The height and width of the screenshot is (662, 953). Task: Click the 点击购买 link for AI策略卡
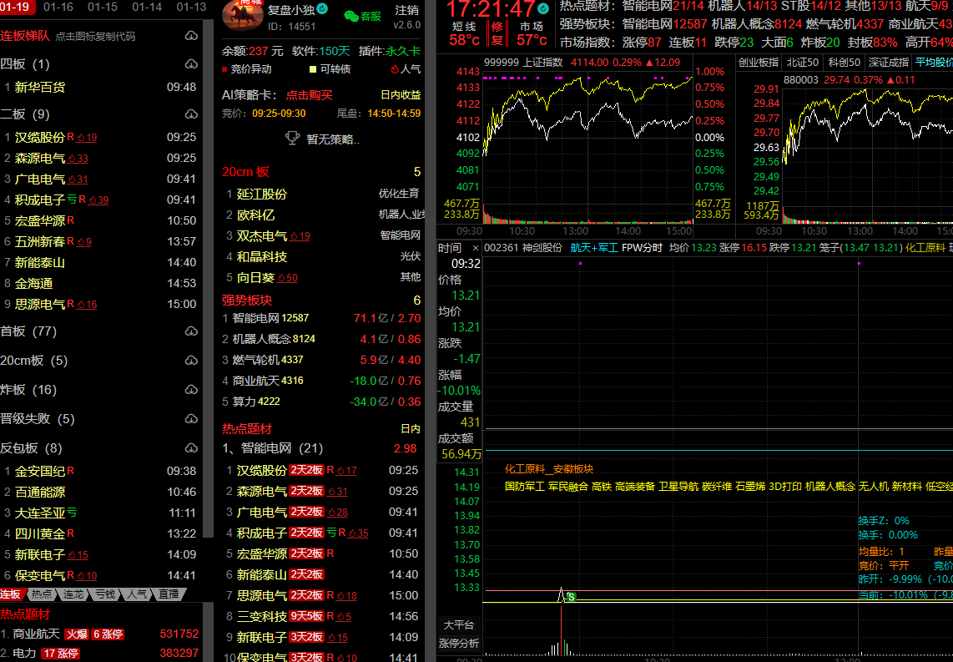point(309,95)
